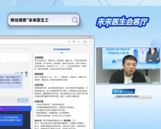The height and width of the screenshot is (129, 161).
Task: Open the browser extensions puzzle icon
Action: [85, 42]
